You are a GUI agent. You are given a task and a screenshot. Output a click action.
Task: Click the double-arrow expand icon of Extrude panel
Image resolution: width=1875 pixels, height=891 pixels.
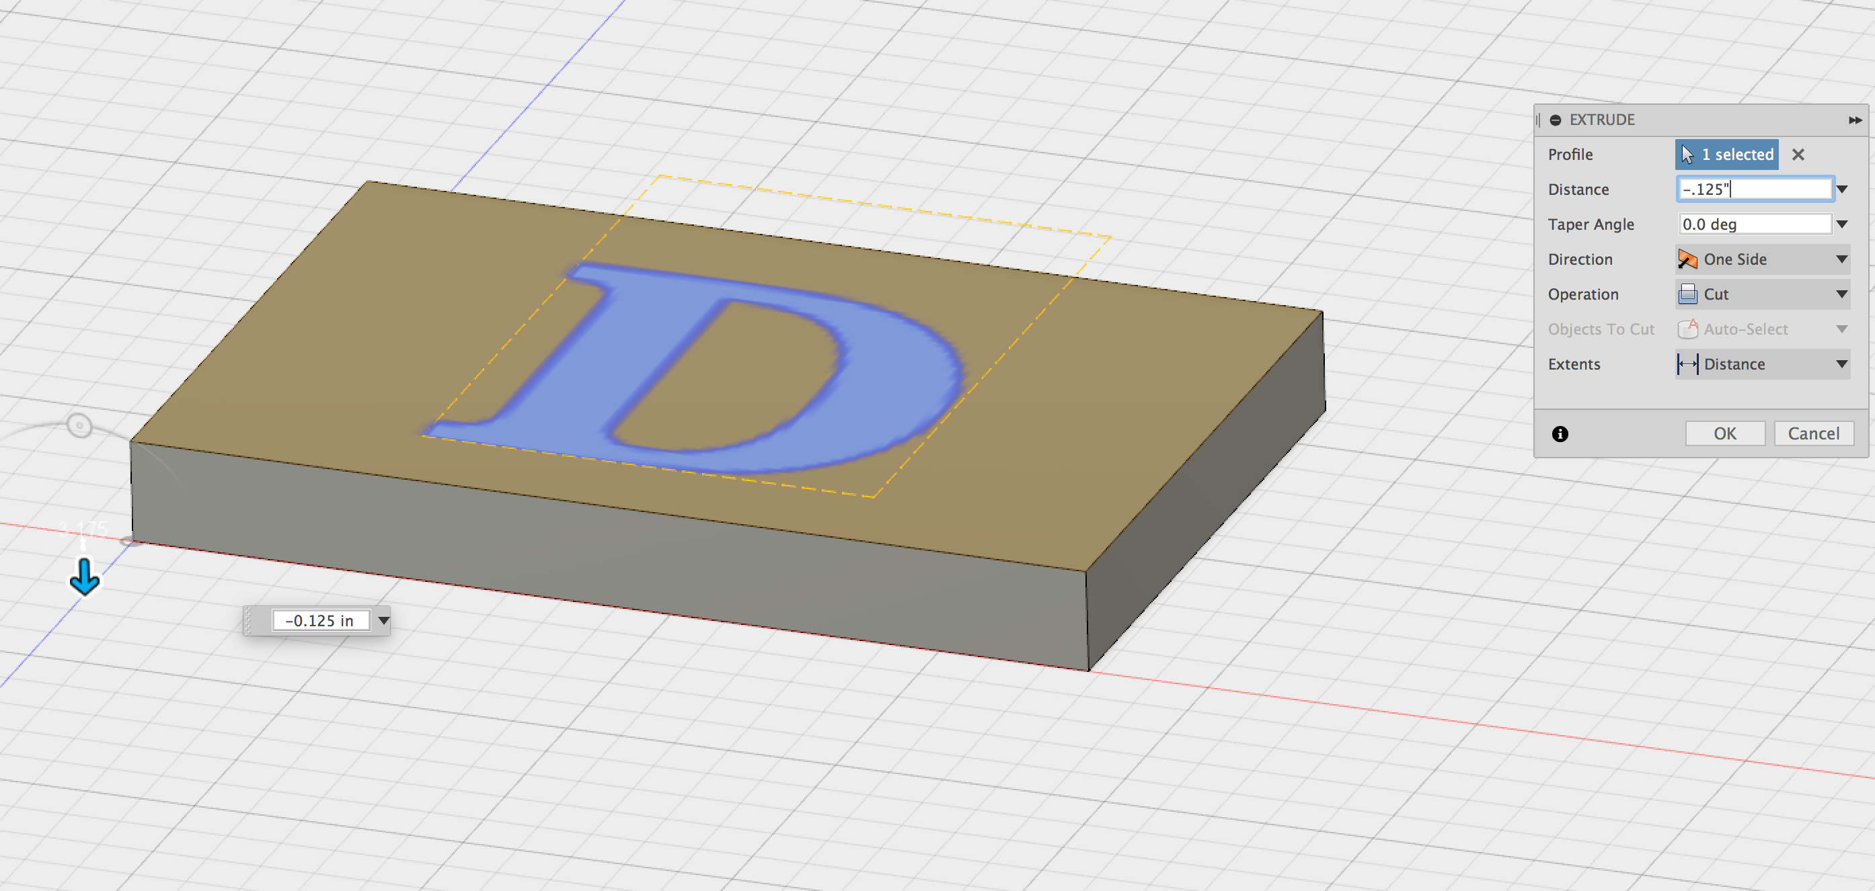[x=1855, y=120]
